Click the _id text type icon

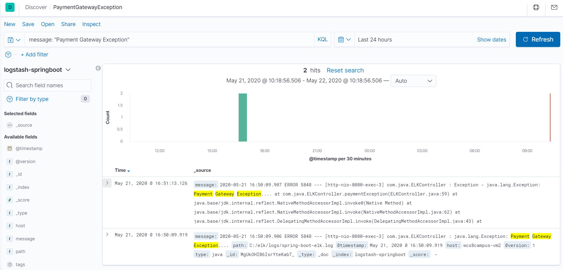coord(10,174)
